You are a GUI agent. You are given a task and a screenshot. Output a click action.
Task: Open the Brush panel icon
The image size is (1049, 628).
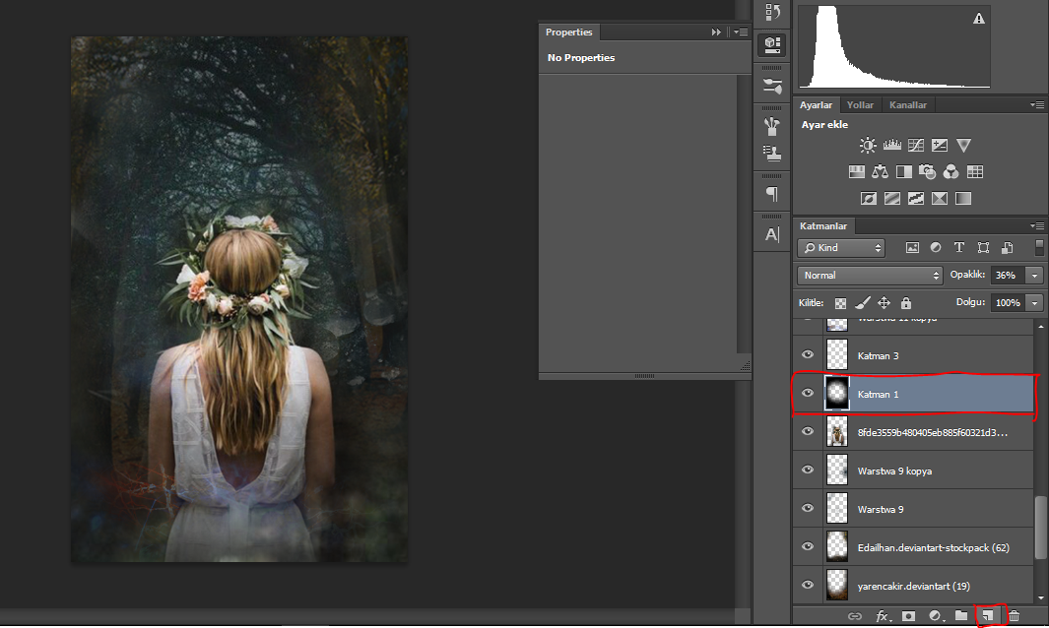pos(772,126)
